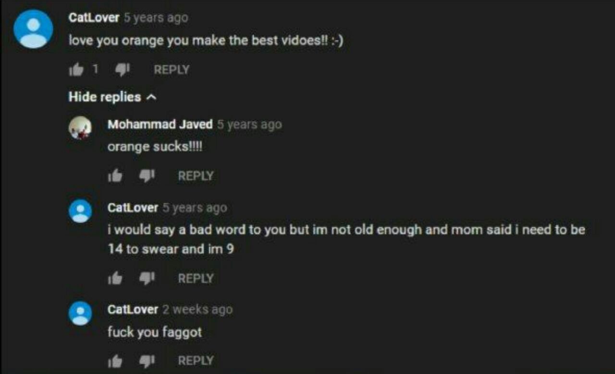Like CatLover's reply from 2 weeks ago

[115, 361]
